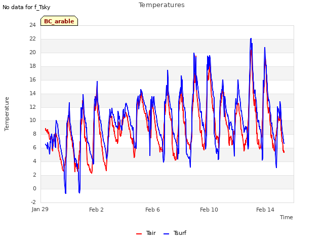The width and height of the screenshot is (324, 243).
Task: Click the 6 y-axis tick label
Action: (x=34, y=147)
